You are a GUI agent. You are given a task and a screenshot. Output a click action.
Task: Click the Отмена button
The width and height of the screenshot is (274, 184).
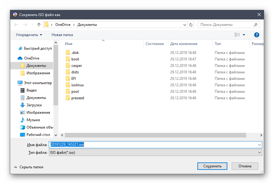tap(245, 166)
